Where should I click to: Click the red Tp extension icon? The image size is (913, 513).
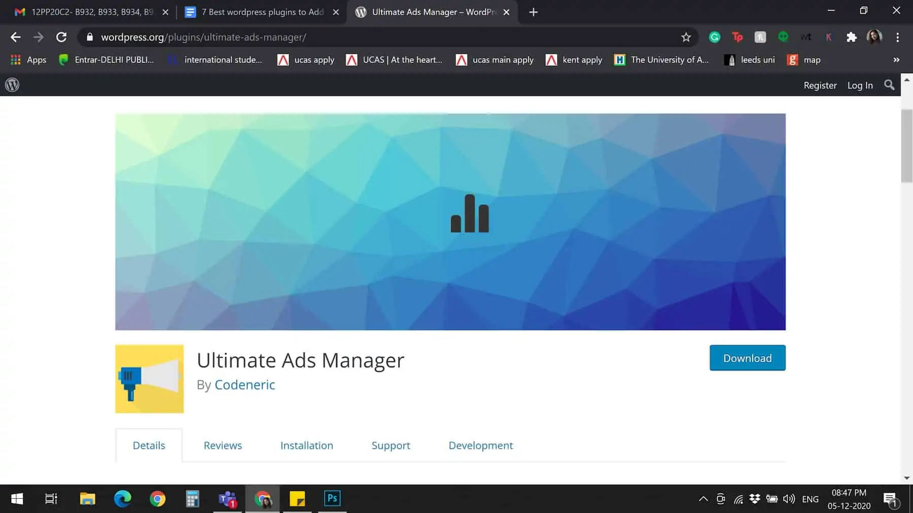(738, 37)
